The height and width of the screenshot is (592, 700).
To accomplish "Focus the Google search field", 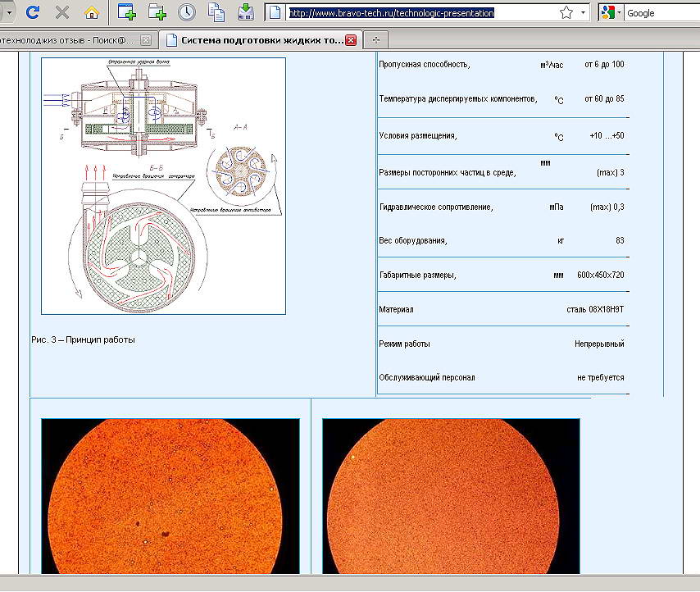I will pyautogui.click(x=662, y=13).
